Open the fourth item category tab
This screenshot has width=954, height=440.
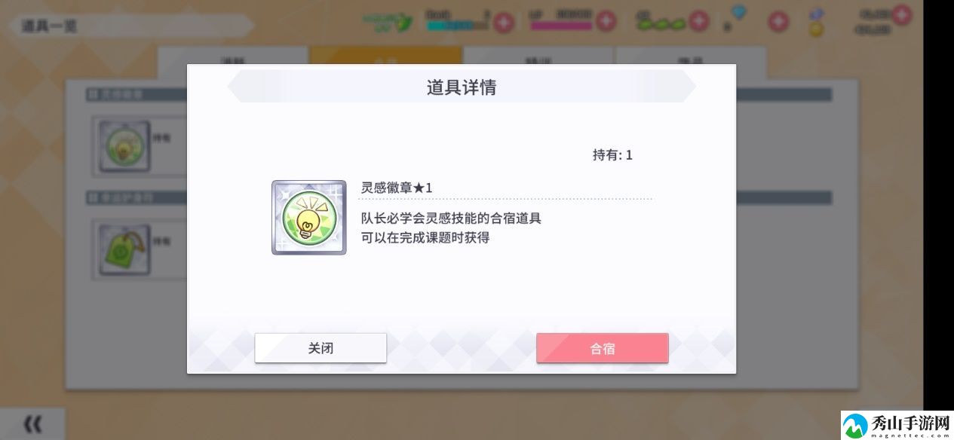[692, 56]
